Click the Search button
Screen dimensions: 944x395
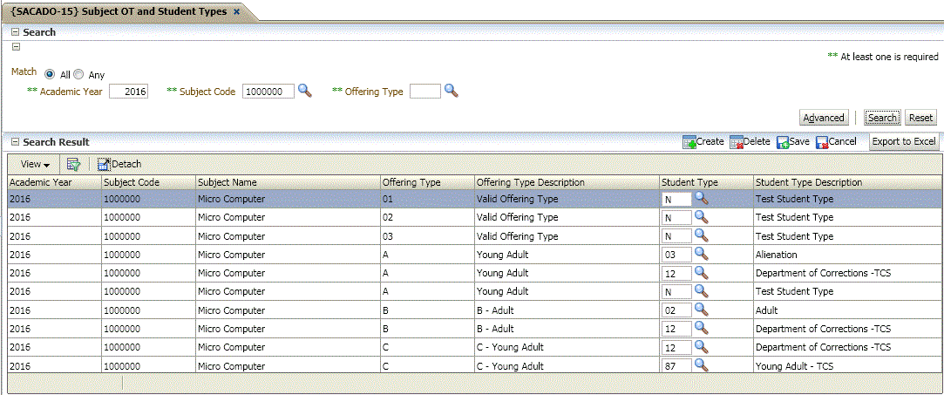click(x=882, y=118)
